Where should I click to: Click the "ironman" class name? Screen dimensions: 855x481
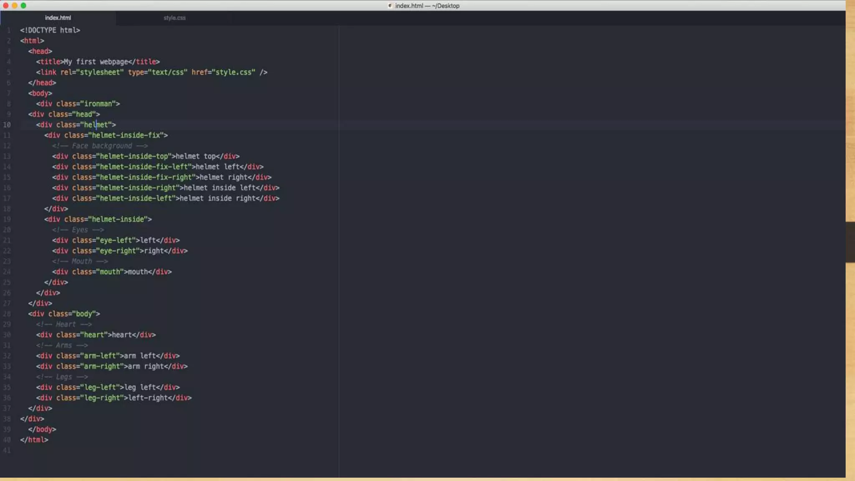point(99,104)
